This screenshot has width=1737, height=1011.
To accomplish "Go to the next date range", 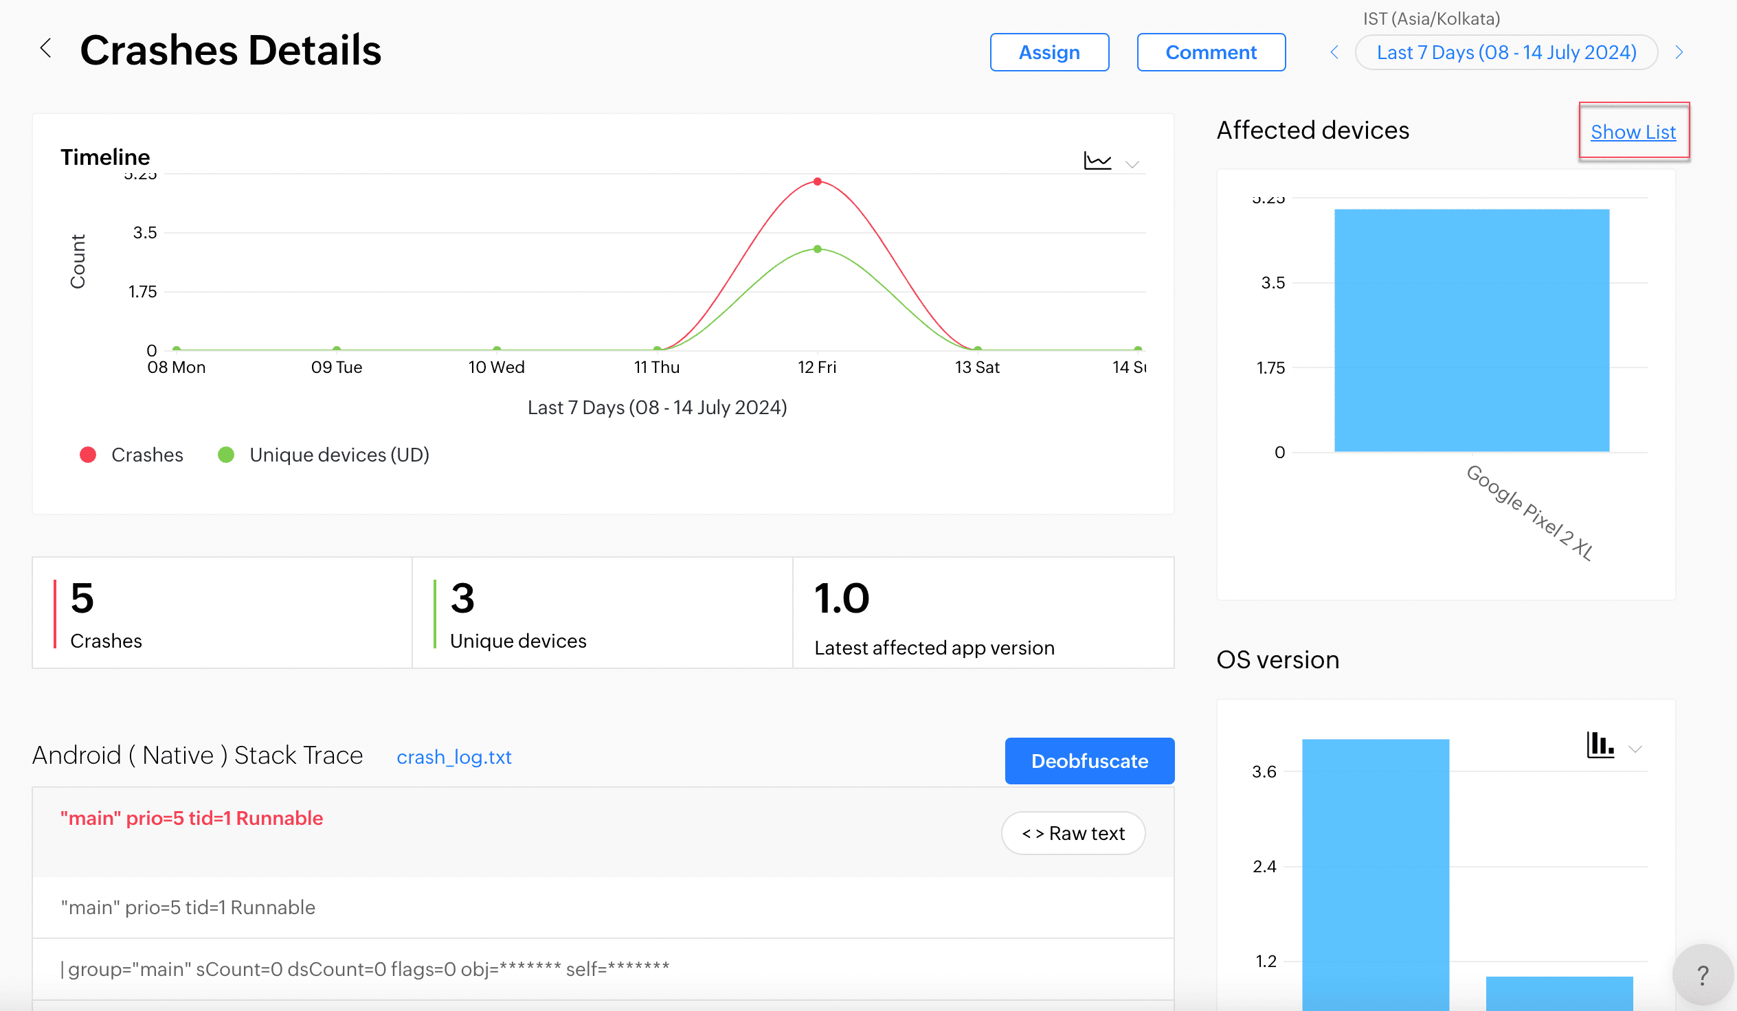I will point(1679,52).
